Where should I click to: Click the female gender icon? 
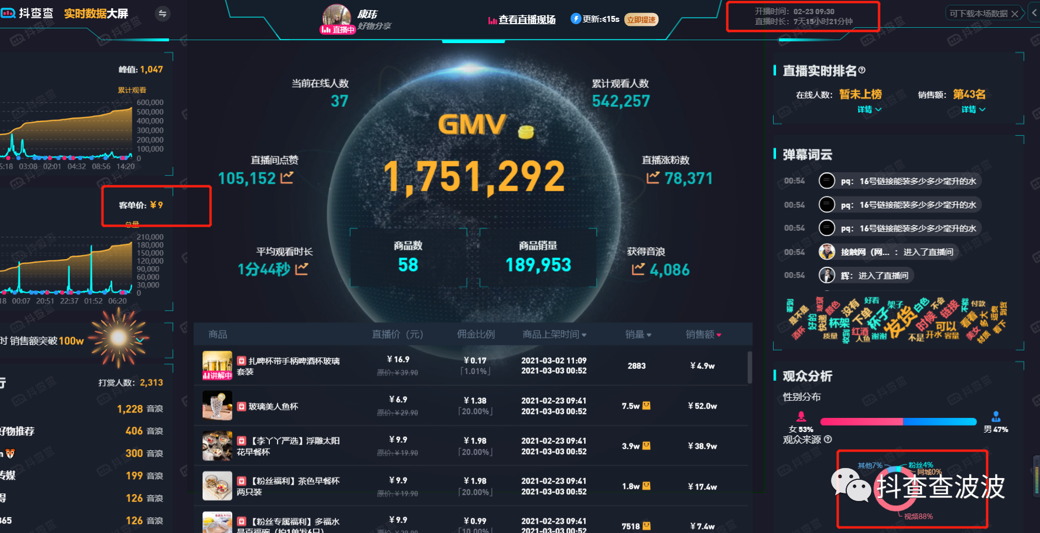pos(801,416)
